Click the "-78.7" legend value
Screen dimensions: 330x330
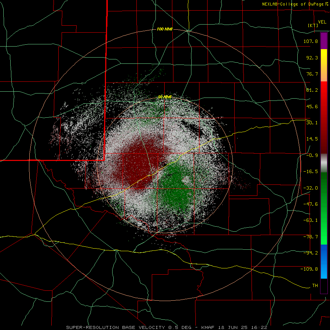[311, 237]
